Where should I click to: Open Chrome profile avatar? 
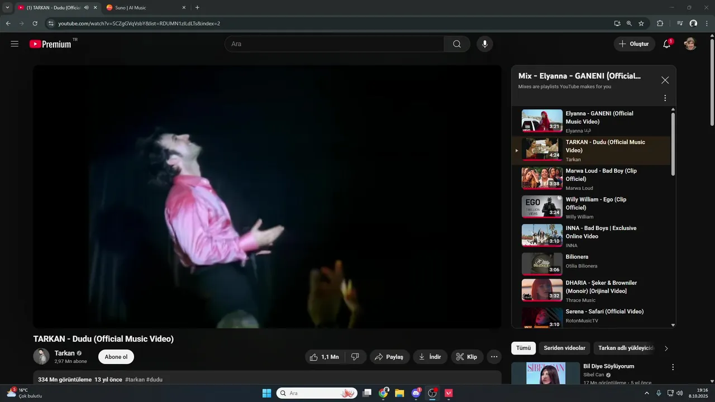tap(693, 23)
